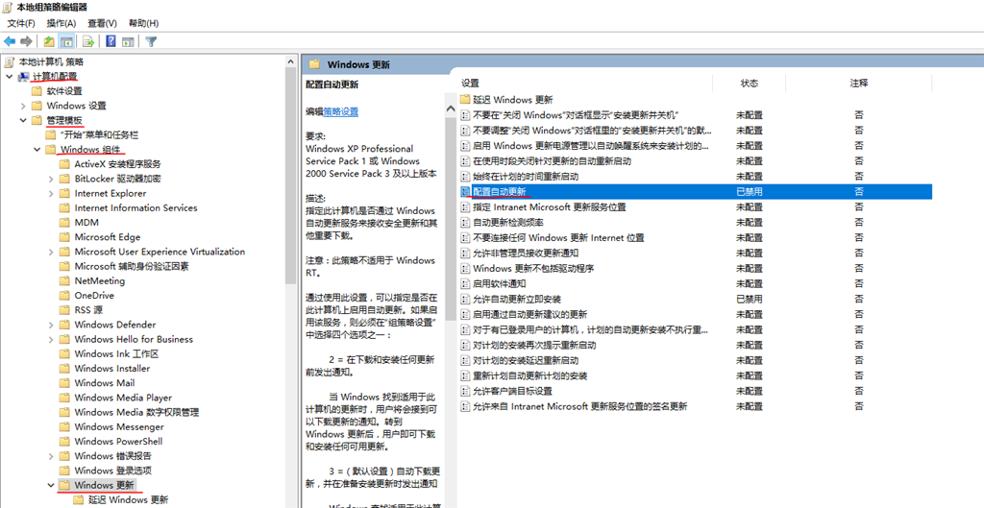Open Help via the blue question-mark icon
Image resolution: width=984 pixels, height=508 pixels.
tap(111, 41)
